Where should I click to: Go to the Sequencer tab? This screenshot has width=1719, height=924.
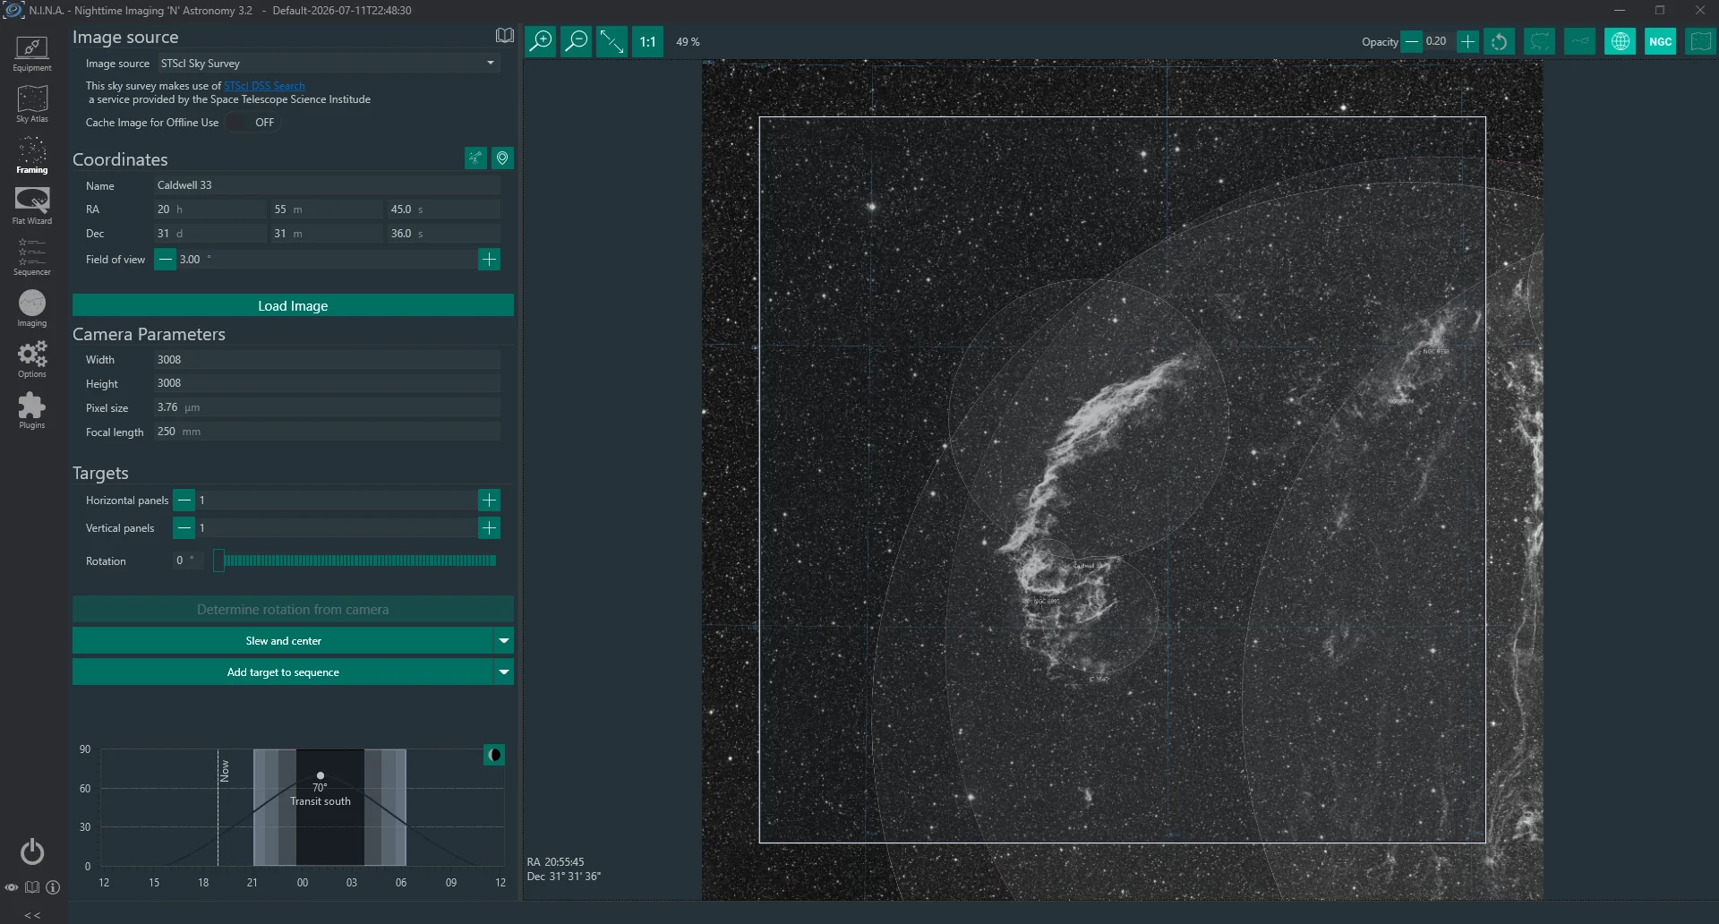click(32, 257)
